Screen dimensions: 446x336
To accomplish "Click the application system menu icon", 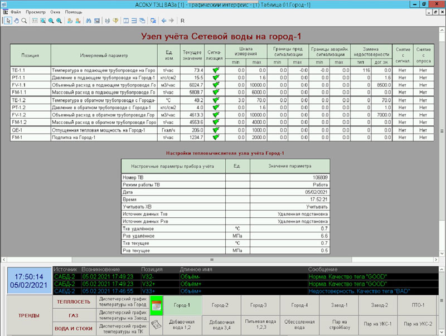I will click(x=5, y=12).
